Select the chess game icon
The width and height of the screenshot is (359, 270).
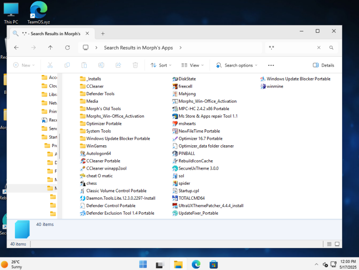pyautogui.click(x=82, y=183)
